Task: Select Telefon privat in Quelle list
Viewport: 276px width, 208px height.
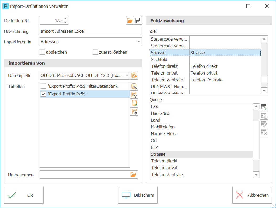Action: point(201,168)
